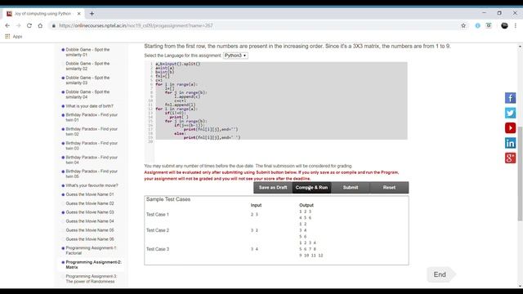Image resolution: width=523 pixels, height=294 pixels.
Task: View site security lock info
Action: point(53,25)
